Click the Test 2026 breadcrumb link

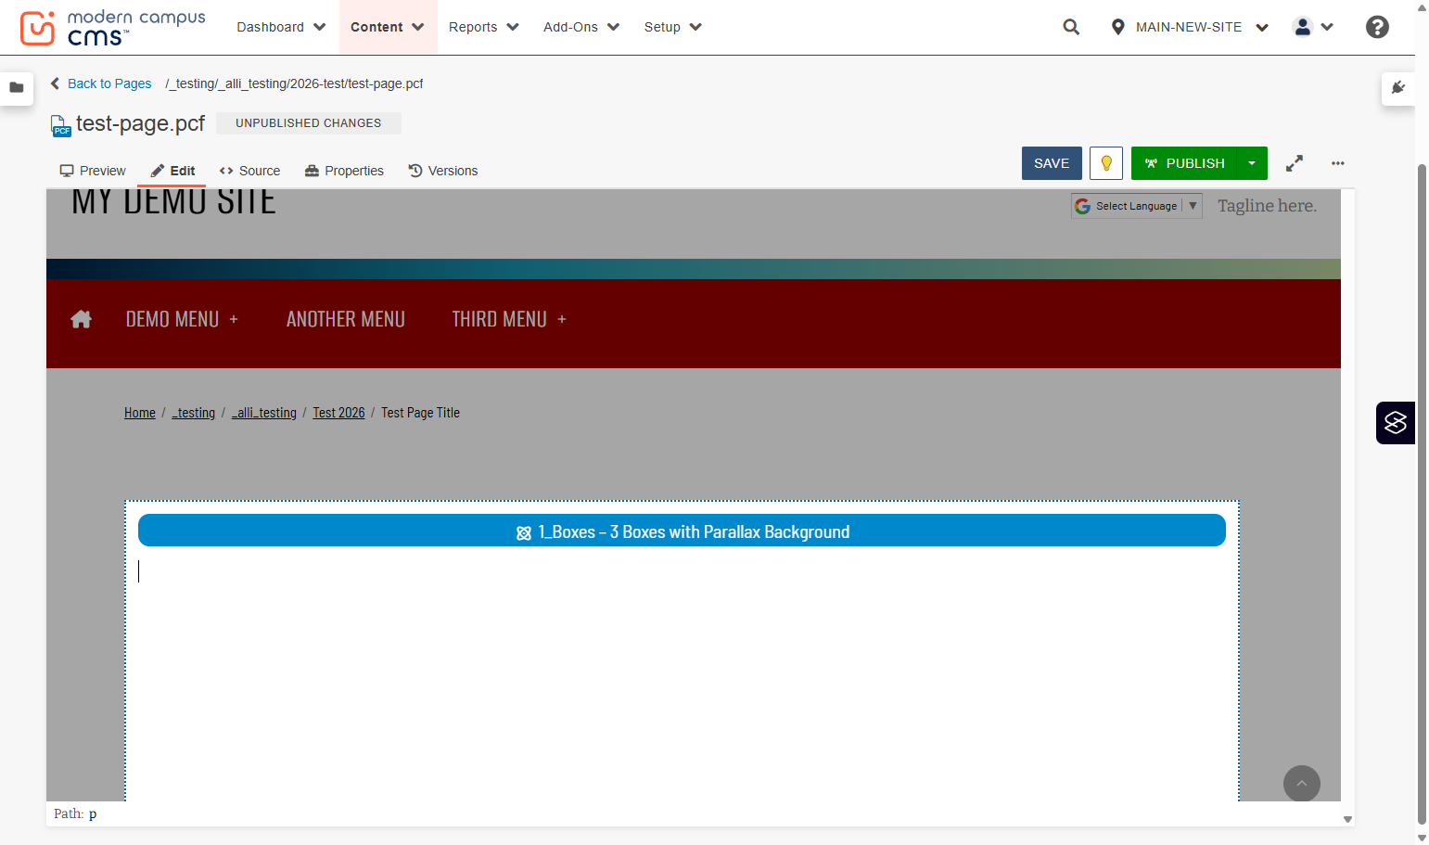coord(338,413)
